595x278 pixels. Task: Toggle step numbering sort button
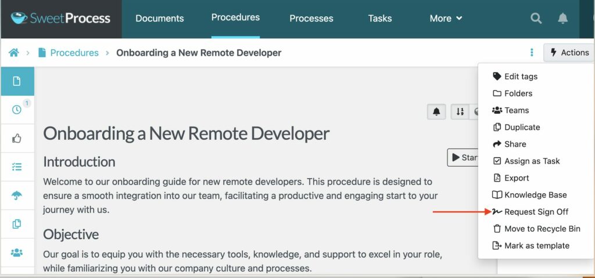click(460, 111)
